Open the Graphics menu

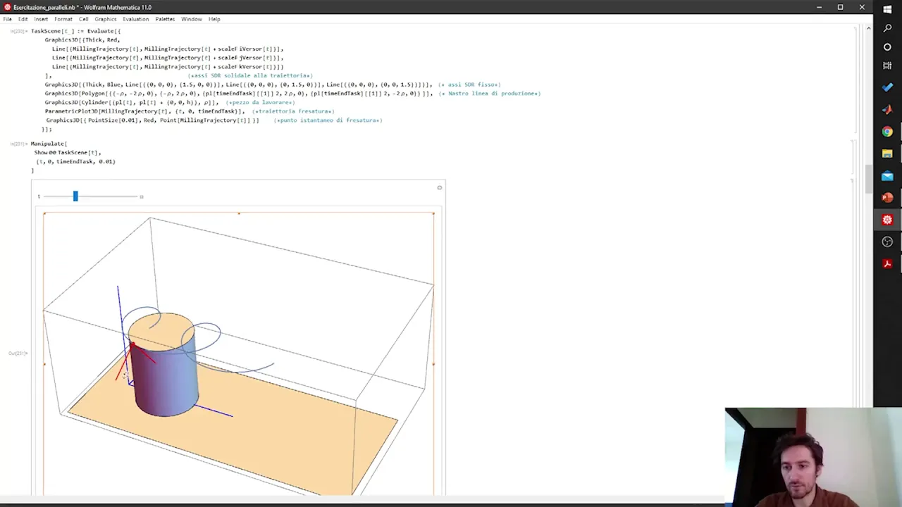106,19
